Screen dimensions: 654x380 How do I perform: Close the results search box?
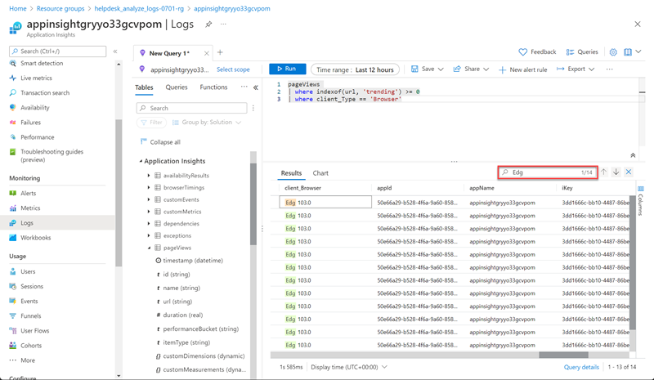coord(629,172)
